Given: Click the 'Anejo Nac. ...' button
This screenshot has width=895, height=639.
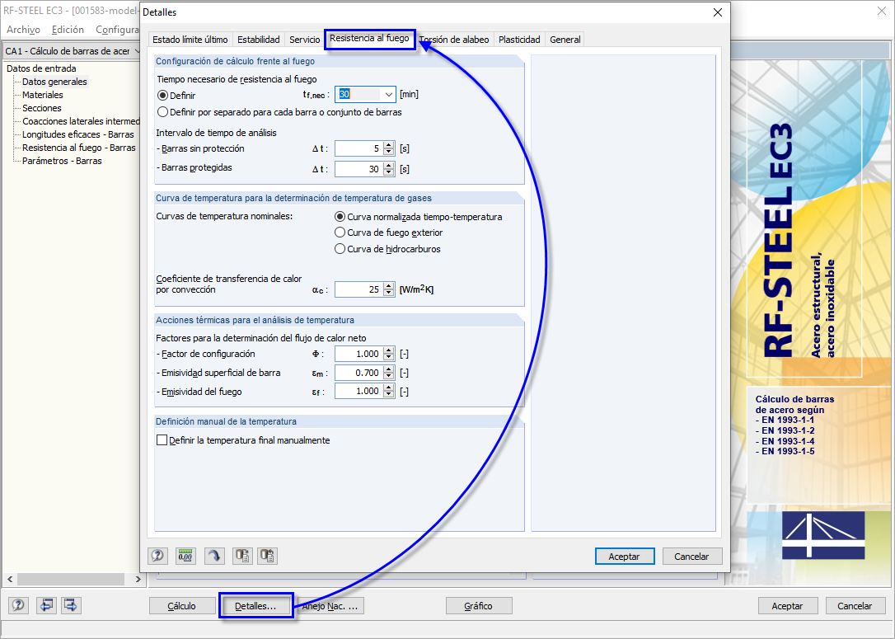Looking at the screenshot, I should pyautogui.click(x=330, y=606).
